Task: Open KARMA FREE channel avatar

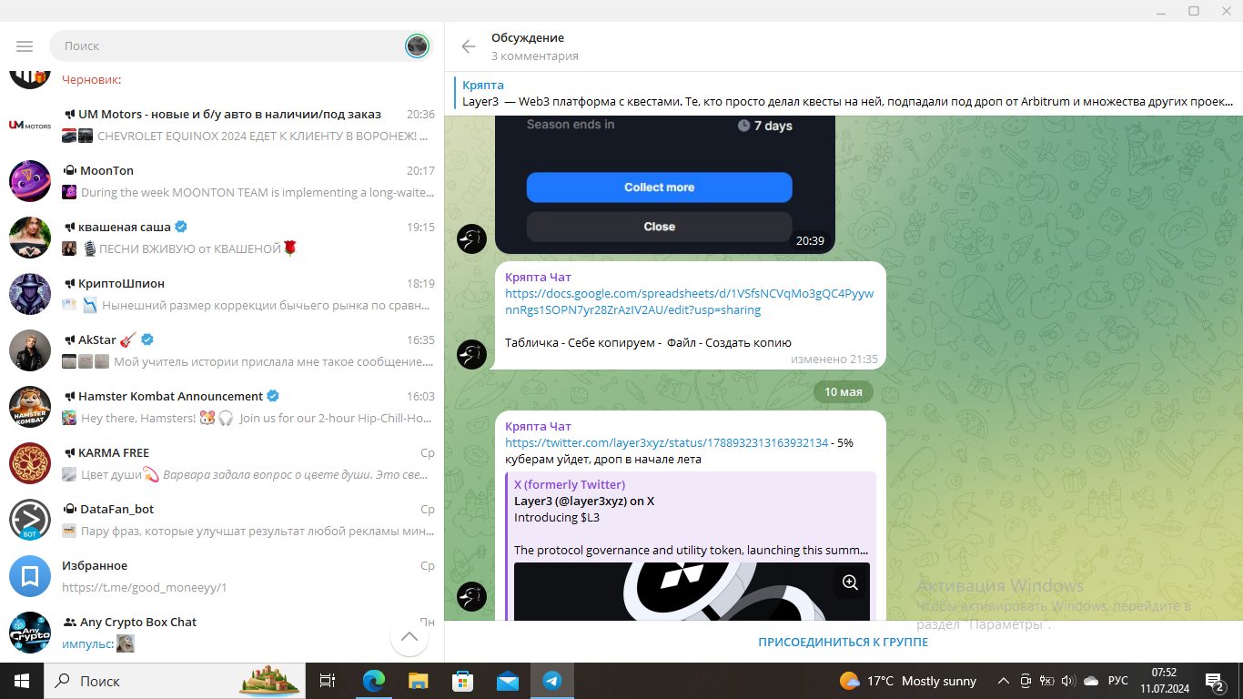Action: coord(30,463)
